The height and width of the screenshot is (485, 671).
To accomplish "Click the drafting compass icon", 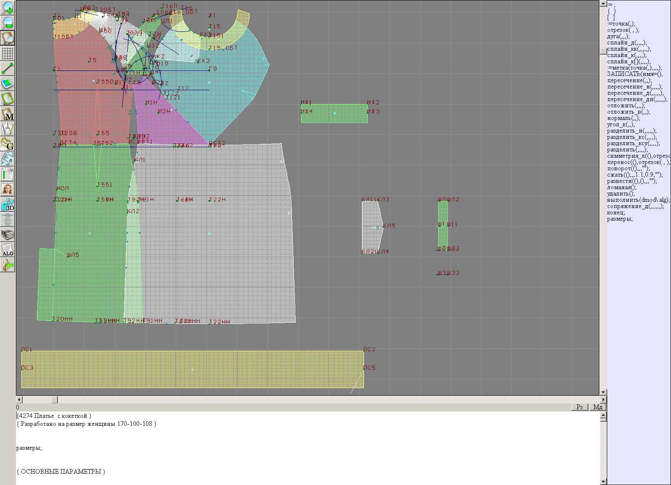I will tap(8, 129).
